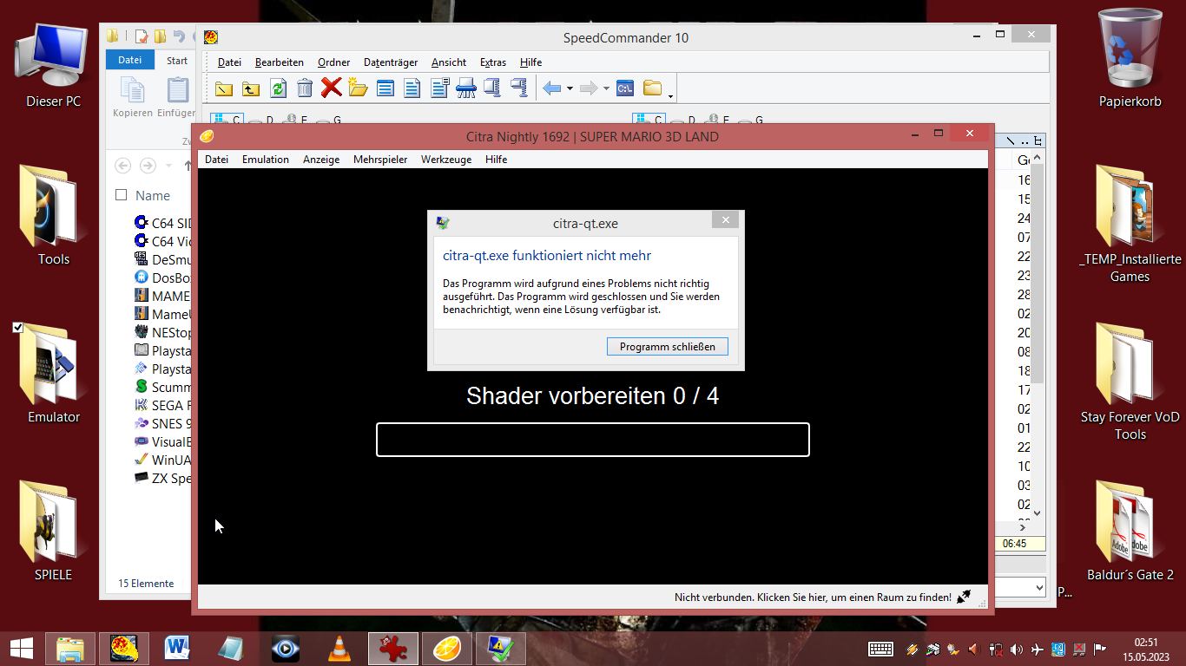Select the ZX Spectrum entry in Explorer list
Viewport: 1186px width, 666px height.
[162, 478]
